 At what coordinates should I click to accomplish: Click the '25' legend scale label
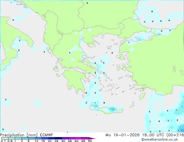point(56,141)
